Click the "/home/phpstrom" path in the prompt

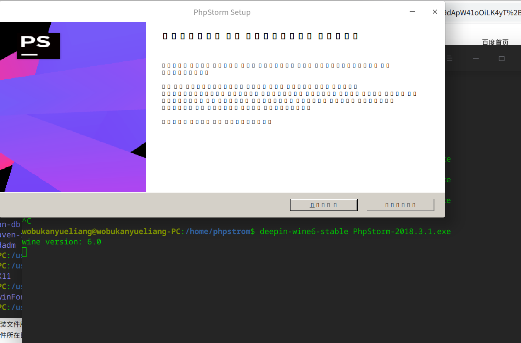pyautogui.click(x=218, y=231)
